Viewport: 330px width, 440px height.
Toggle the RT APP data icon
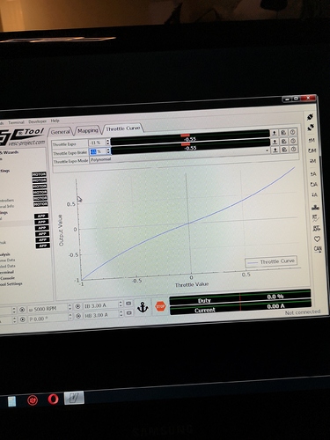tap(316, 228)
